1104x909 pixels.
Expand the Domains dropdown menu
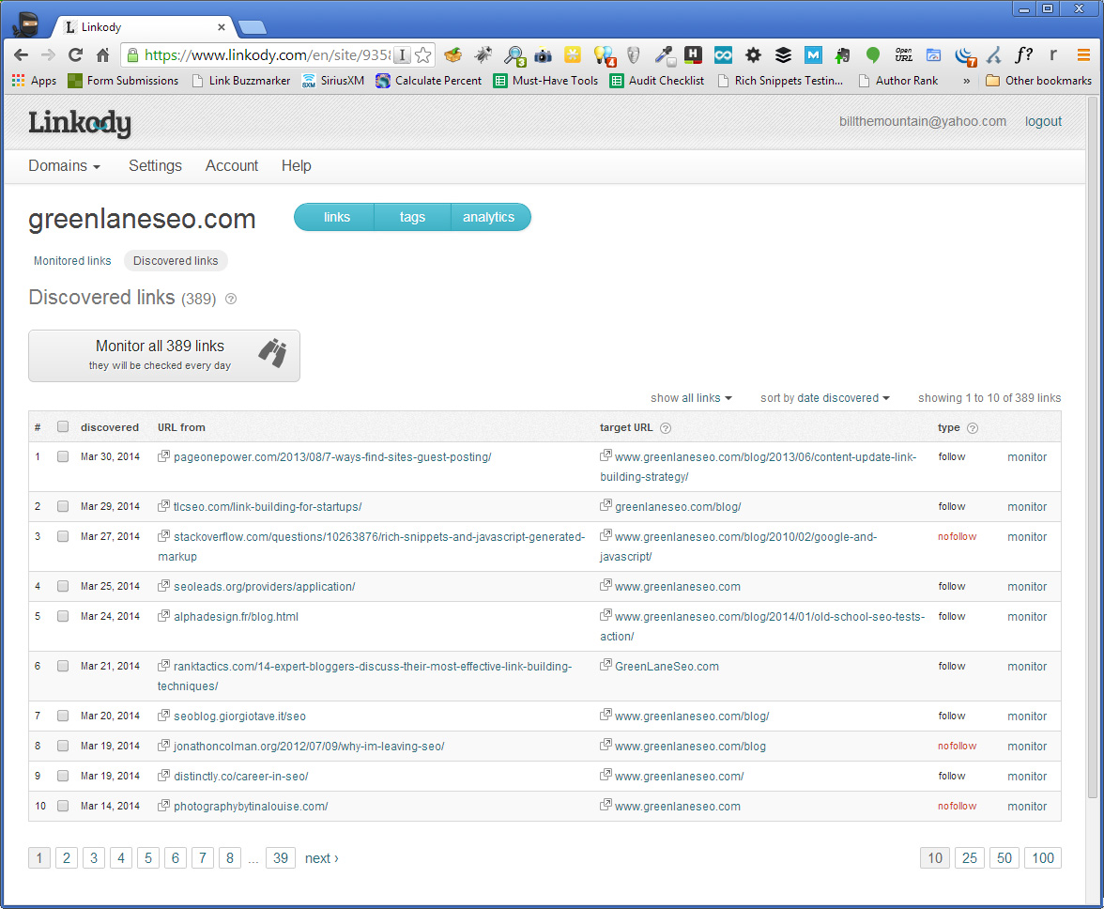point(64,166)
